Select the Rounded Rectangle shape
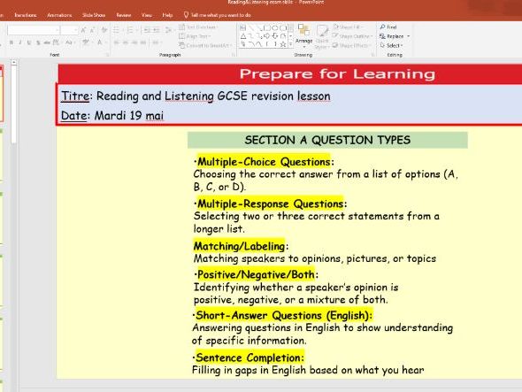The height and width of the screenshot is (392, 522). [x=283, y=27]
